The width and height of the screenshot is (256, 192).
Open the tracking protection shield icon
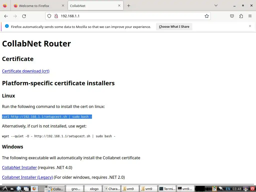(x=49, y=16)
